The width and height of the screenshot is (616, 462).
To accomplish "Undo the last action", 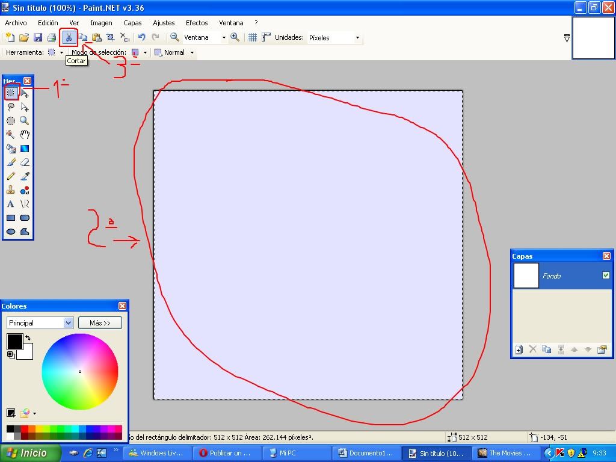I will 142,37.
